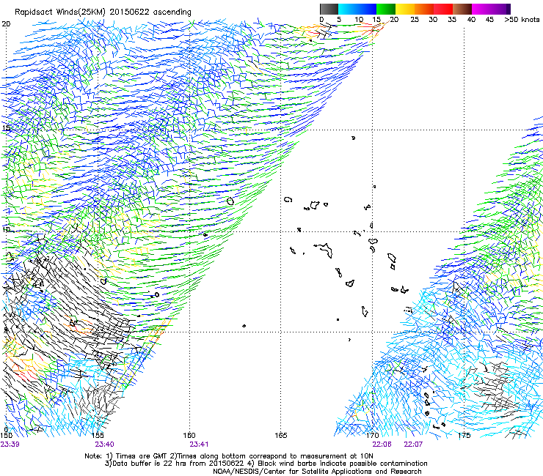The height and width of the screenshot is (476, 543).
Task: Click the '25' speed label in legend
Action: click(415, 20)
